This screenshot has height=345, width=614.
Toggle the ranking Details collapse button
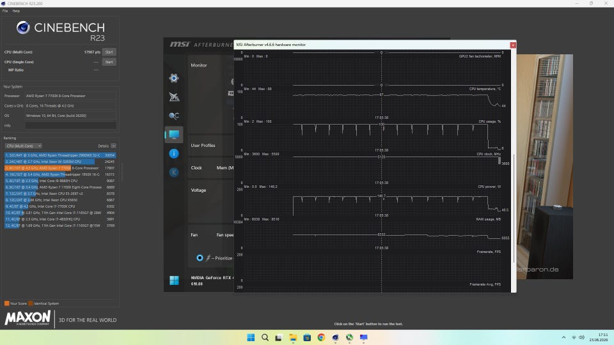(x=113, y=146)
